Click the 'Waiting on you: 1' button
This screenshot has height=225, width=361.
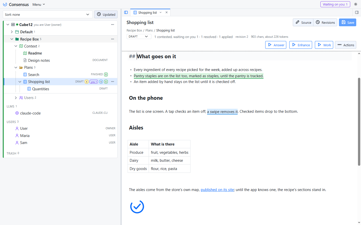335,4
